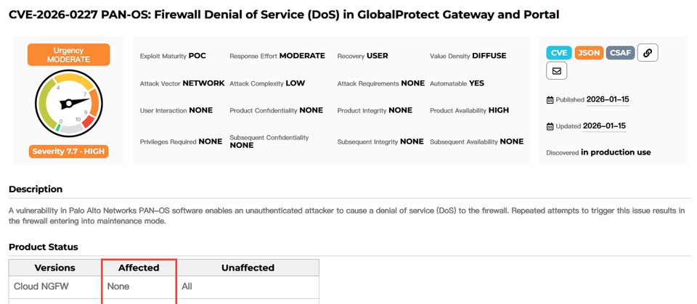The image size is (697, 304).
Task: Click the CVE-2026-0227 advisory title
Action: tap(284, 15)
